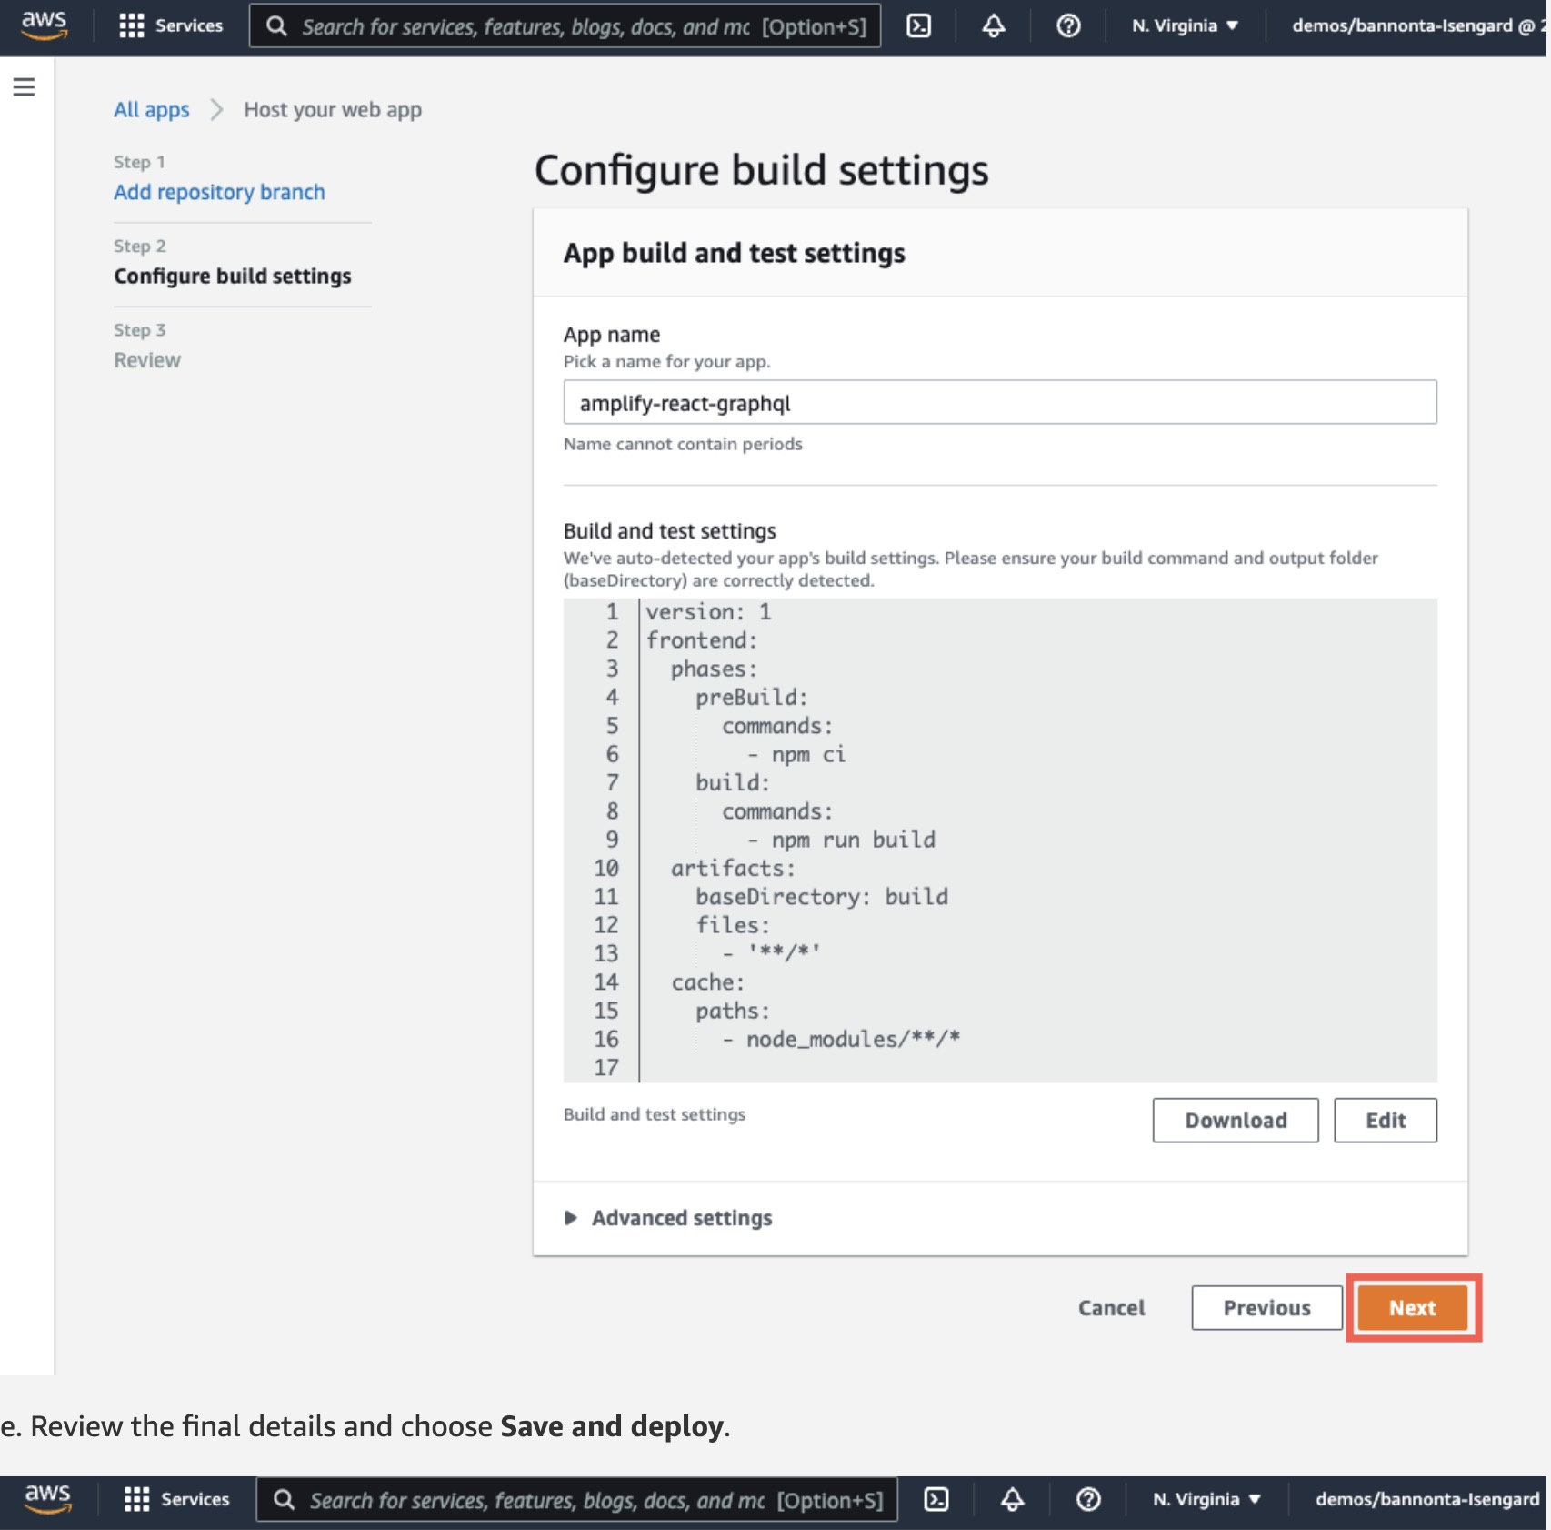Edit the build settings YAML
The width and height of the screenshot is (1551, 1530).
[1385, 1121]
